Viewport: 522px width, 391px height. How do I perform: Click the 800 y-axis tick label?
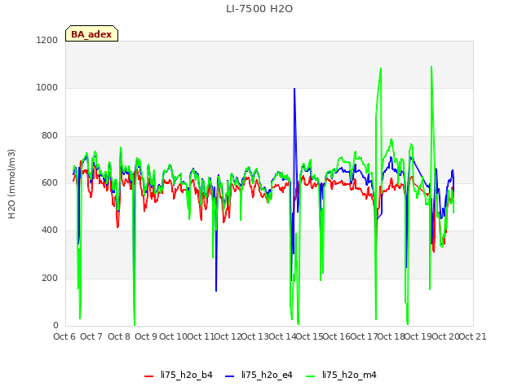pos(50,136)
